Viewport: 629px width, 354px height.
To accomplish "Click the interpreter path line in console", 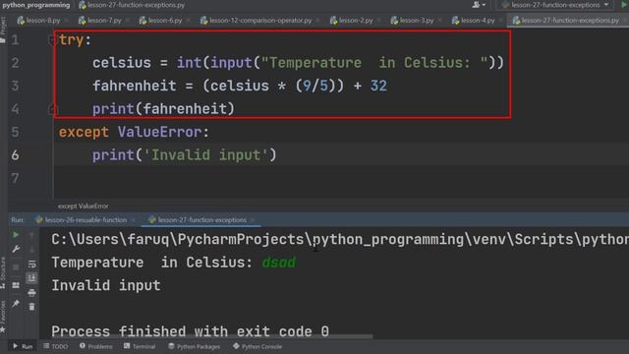I will pyautogui.click(x=340, y=239).
